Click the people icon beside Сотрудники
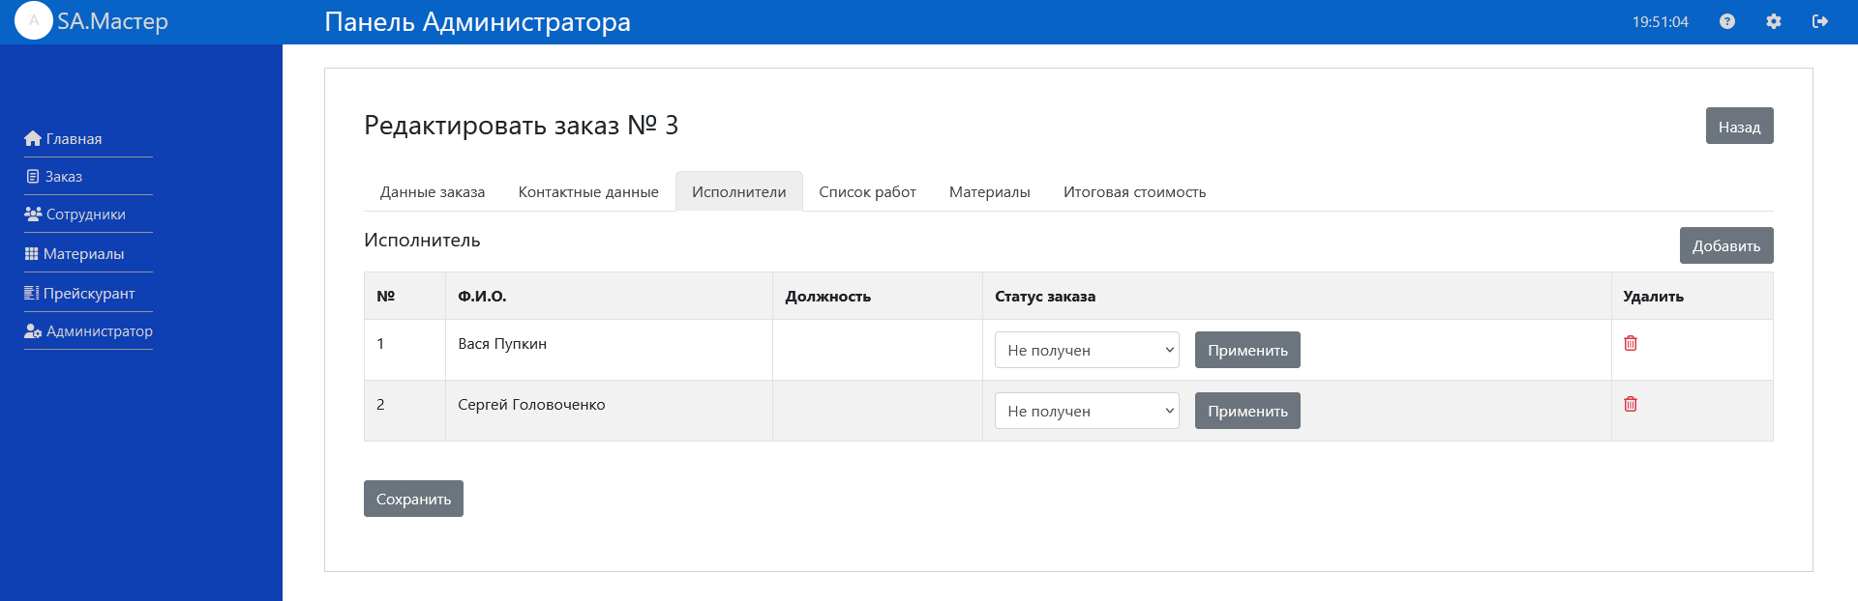 click(x=33, y=214)
